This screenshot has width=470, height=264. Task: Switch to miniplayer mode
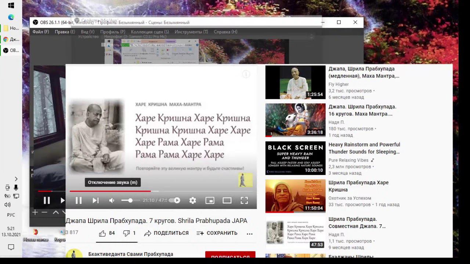point(210,200)
